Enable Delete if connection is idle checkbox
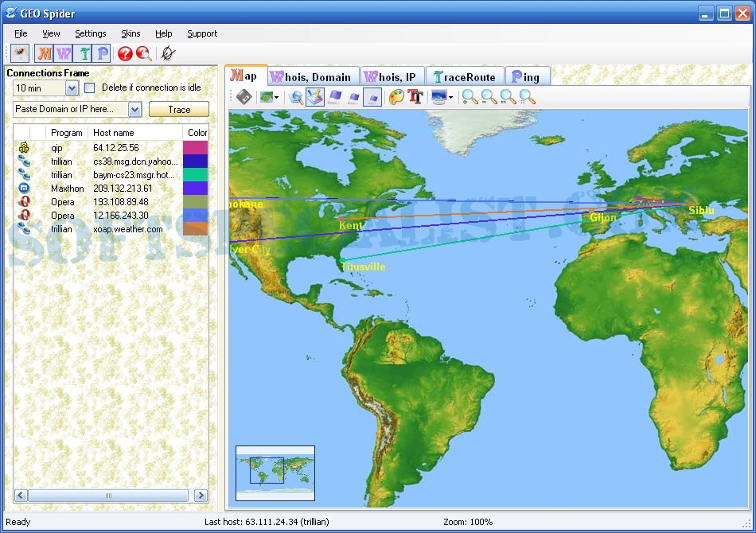Screen dimensions: 756x533 90,88
